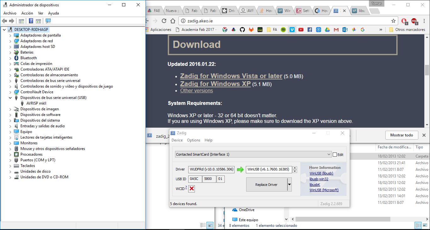
Task: Click the Replace Driver button
Action: point(267,185)
